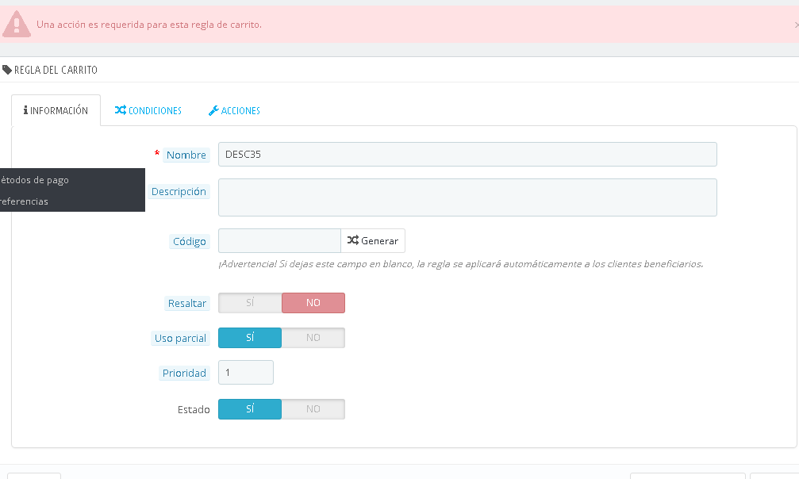This screenshot has height=479, width=799.
Task: Set Resaltar to NO
Action: [313, 303]
